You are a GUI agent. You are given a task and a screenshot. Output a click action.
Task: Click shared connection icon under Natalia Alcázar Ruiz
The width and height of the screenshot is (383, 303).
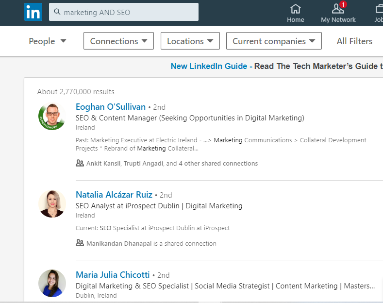click(x=80, y=243)
